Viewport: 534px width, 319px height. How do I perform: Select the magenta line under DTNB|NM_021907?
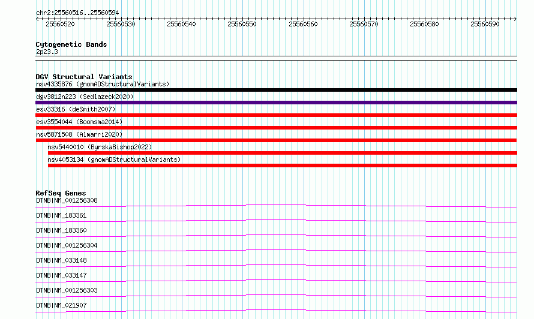276,311
